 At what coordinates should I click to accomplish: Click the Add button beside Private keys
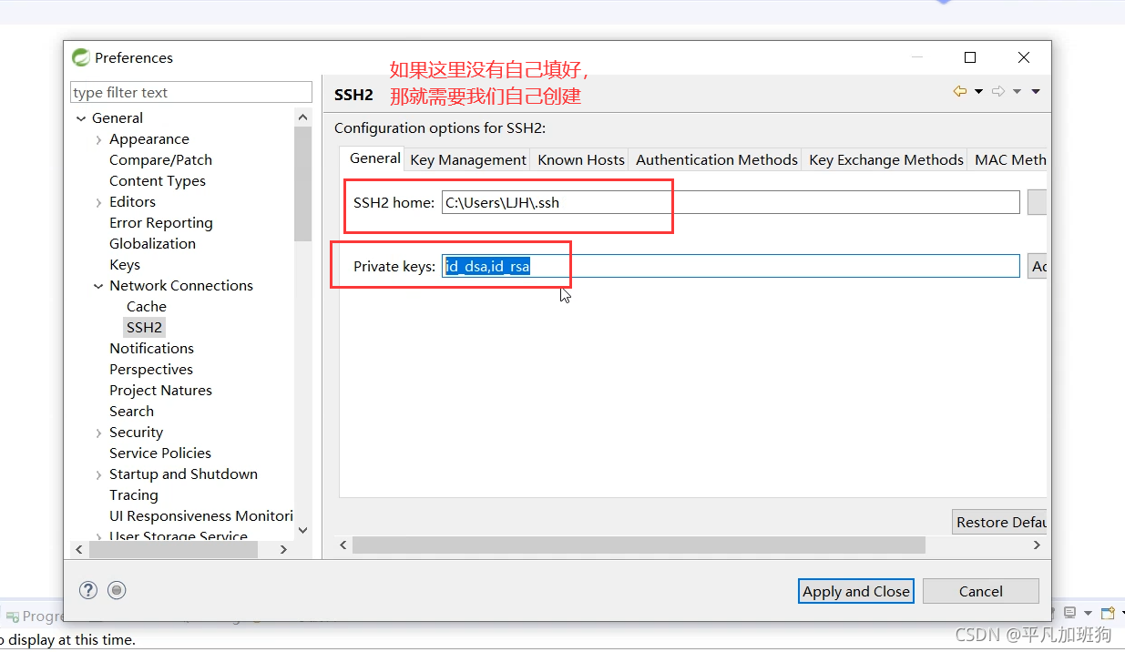click(x=1038, y=266)
